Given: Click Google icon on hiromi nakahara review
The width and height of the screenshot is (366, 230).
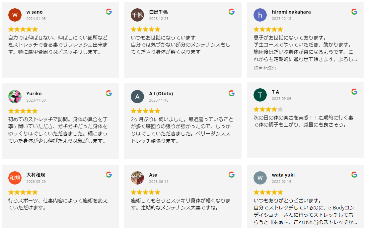Looking at the screenshot, I should point(354,12).
